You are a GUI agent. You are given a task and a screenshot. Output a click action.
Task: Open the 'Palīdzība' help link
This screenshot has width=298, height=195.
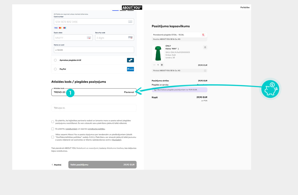(x=245, y=8)
